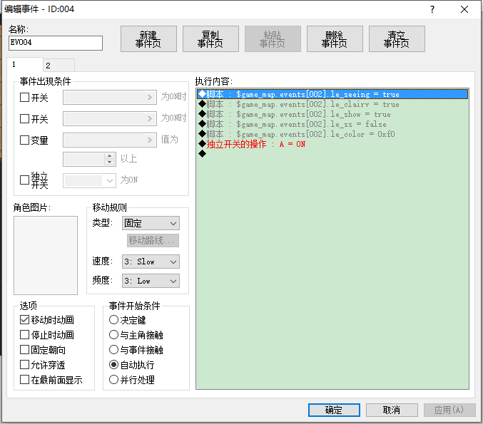Switch to event page tab 2

coord(59,66)
